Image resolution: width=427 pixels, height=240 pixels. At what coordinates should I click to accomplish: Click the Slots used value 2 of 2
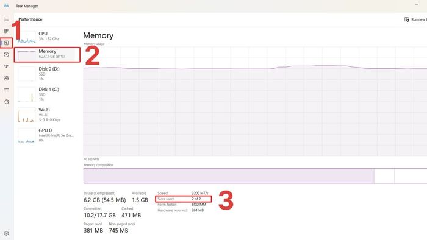[196, 199]
